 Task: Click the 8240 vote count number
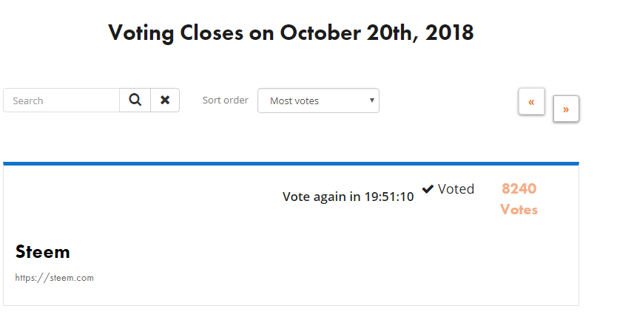519,188
